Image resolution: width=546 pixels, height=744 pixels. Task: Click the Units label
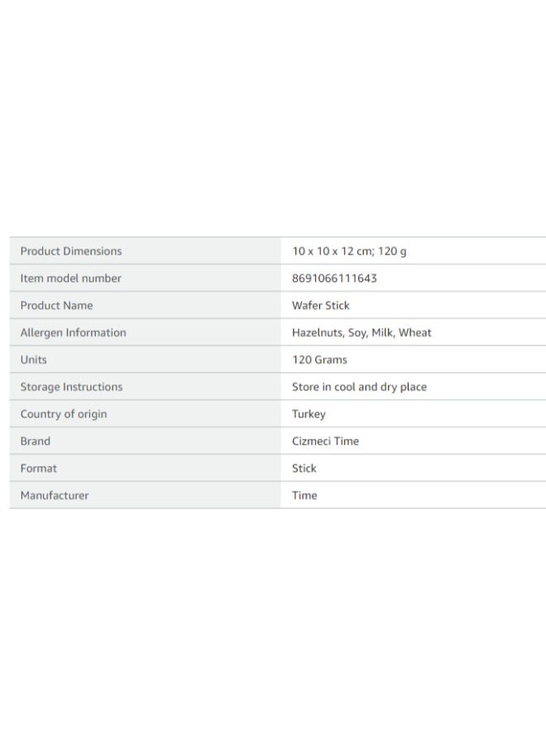[33, 360]
